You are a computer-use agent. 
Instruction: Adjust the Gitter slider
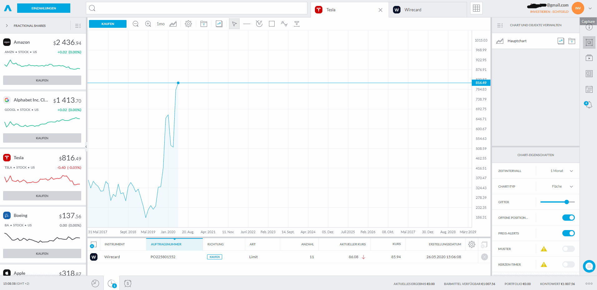[558, 202]
